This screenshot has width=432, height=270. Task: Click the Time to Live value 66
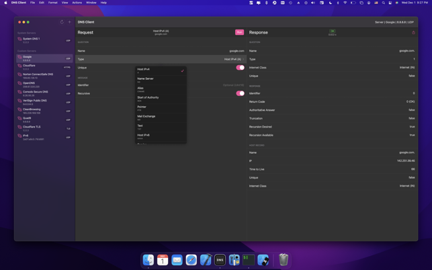413,169
